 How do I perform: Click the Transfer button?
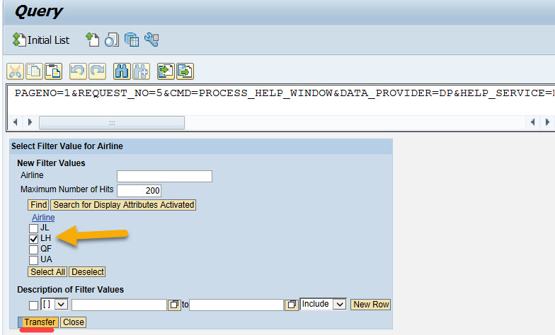click(38, 322)
